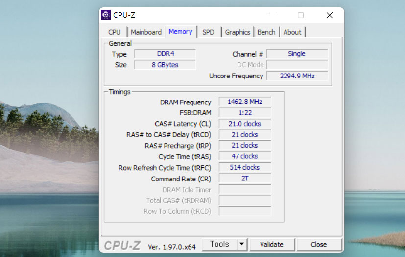The width and height of the screenshot is (405, 257).
Task: Click the Tools button
Action: click(219, 244)
